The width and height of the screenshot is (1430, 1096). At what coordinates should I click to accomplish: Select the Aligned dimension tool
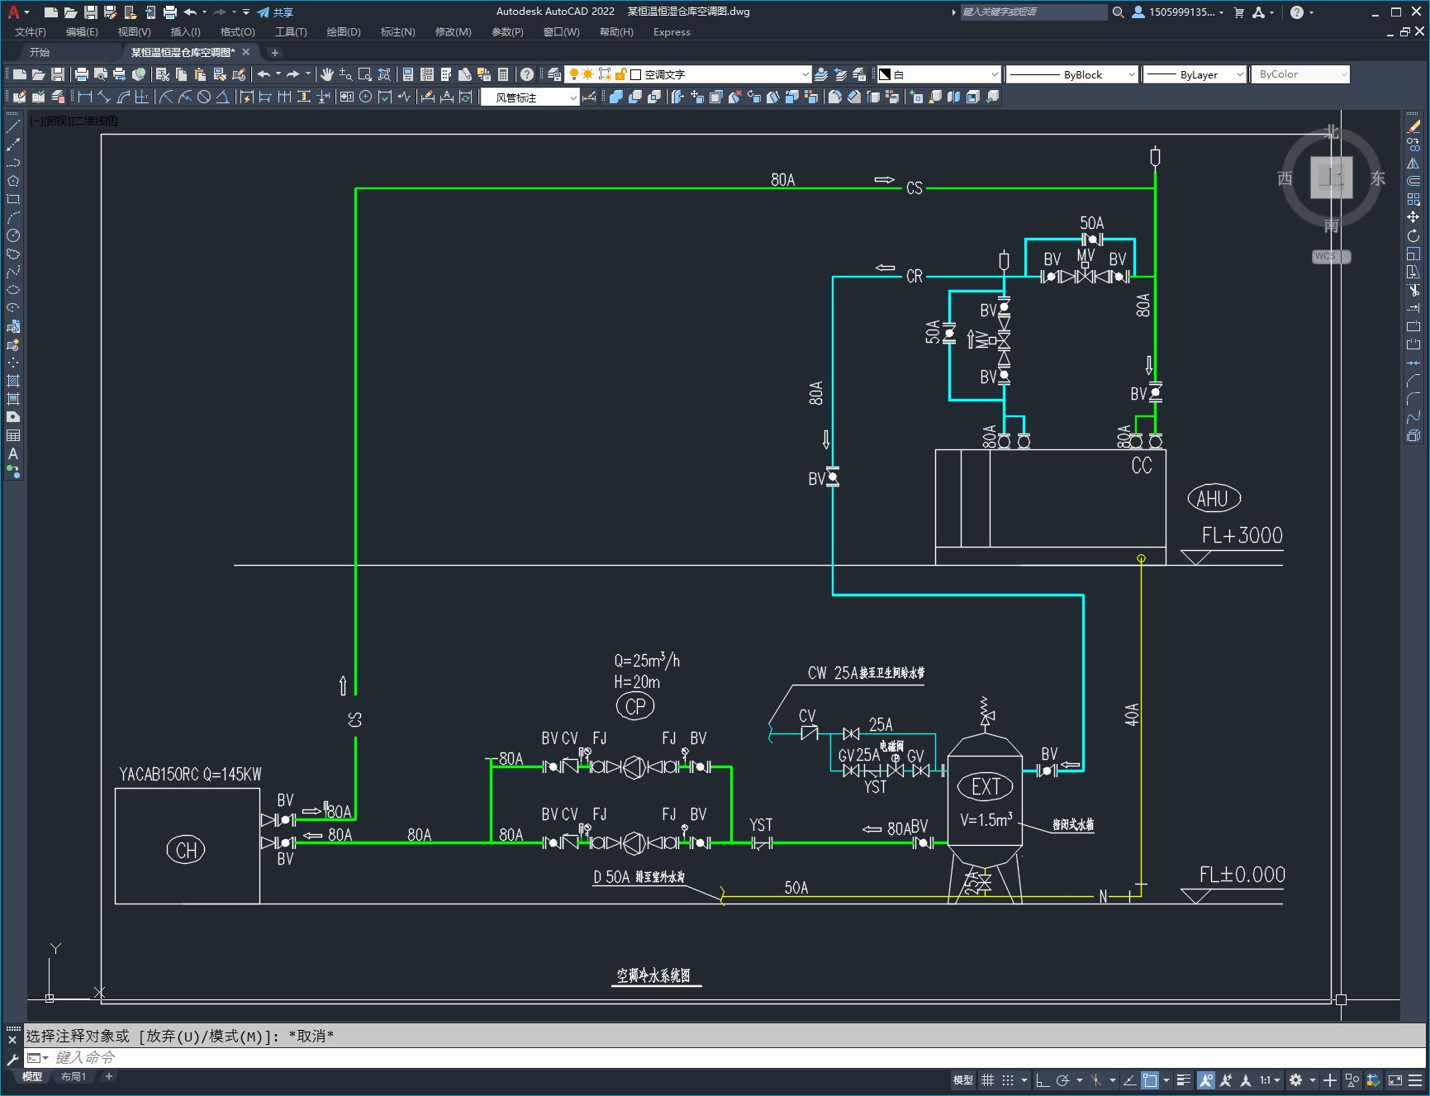104,97
